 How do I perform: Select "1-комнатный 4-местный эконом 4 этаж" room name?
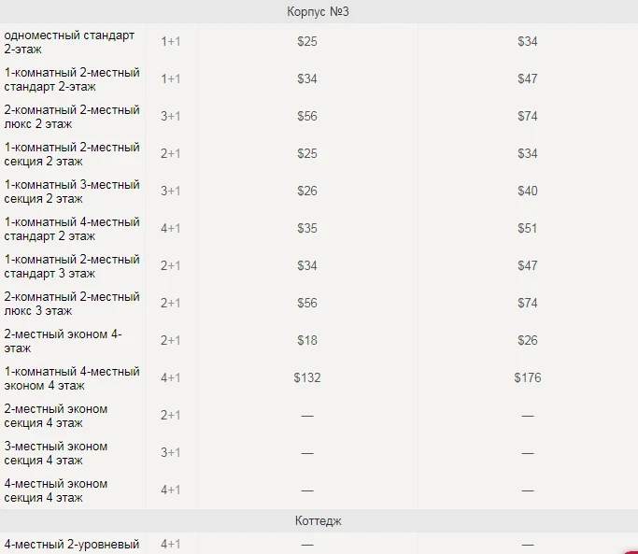coord(72,378)
